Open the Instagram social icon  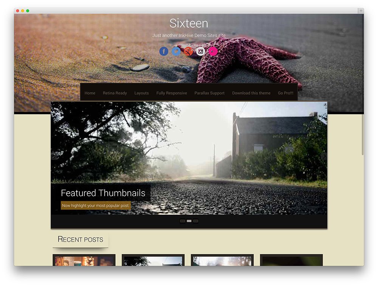pyautogui.click(x=201, y=51)
